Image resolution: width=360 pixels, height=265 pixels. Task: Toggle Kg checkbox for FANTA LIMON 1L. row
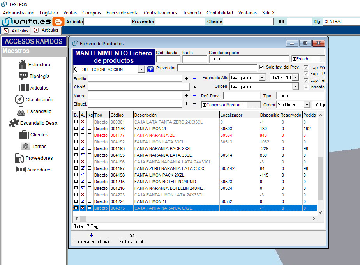coord(90,201)
